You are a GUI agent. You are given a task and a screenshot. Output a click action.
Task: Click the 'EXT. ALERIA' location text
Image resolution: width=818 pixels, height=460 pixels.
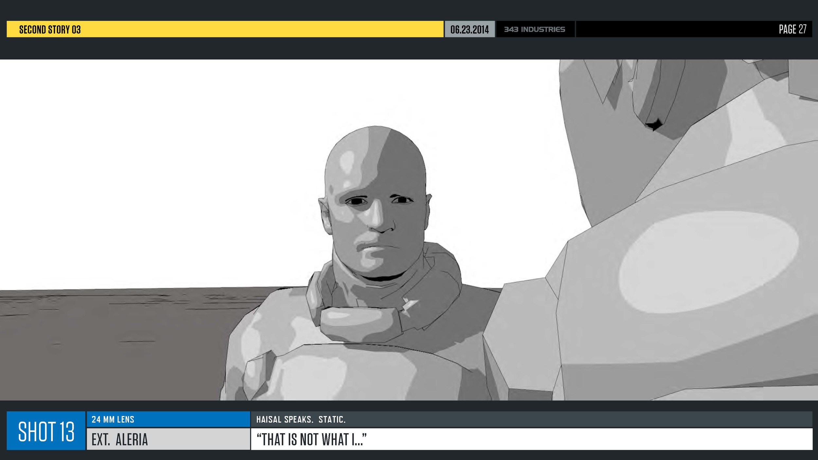120,439
